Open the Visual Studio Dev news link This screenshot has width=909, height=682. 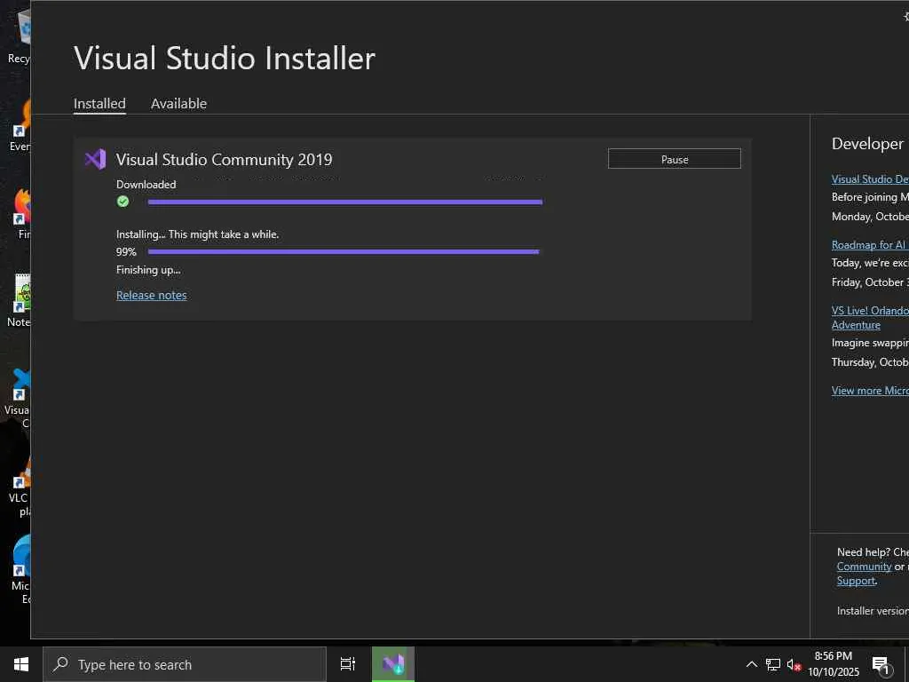click(870, 179)
